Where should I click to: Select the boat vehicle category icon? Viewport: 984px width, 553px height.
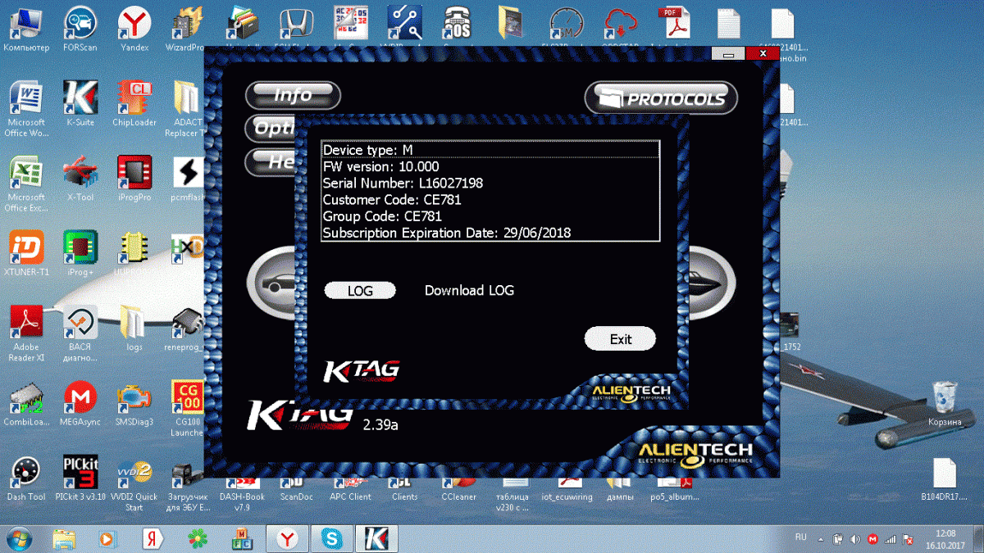coord(705,281)
